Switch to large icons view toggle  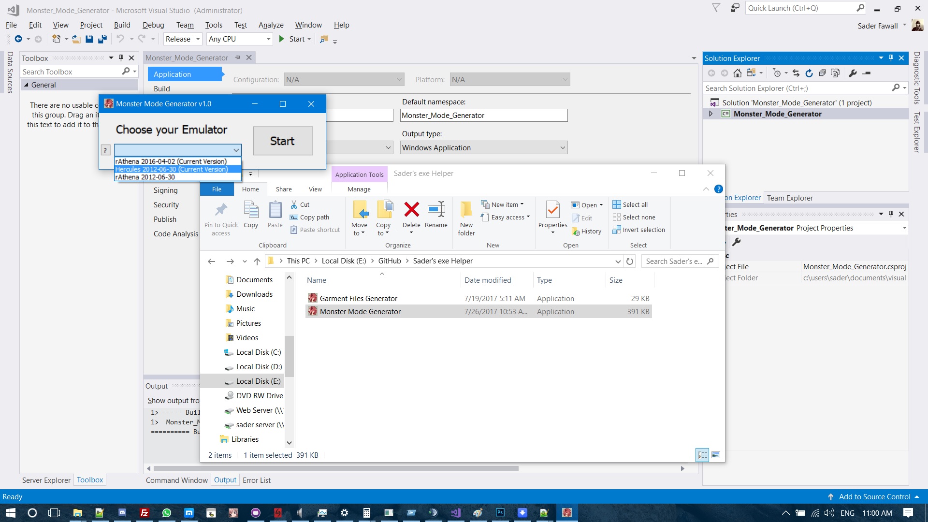coord(716,455)
